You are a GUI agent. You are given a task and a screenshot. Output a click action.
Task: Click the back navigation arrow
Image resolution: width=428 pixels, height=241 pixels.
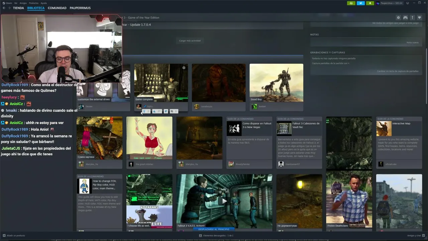pyautogui.click(x=4, y=8)
